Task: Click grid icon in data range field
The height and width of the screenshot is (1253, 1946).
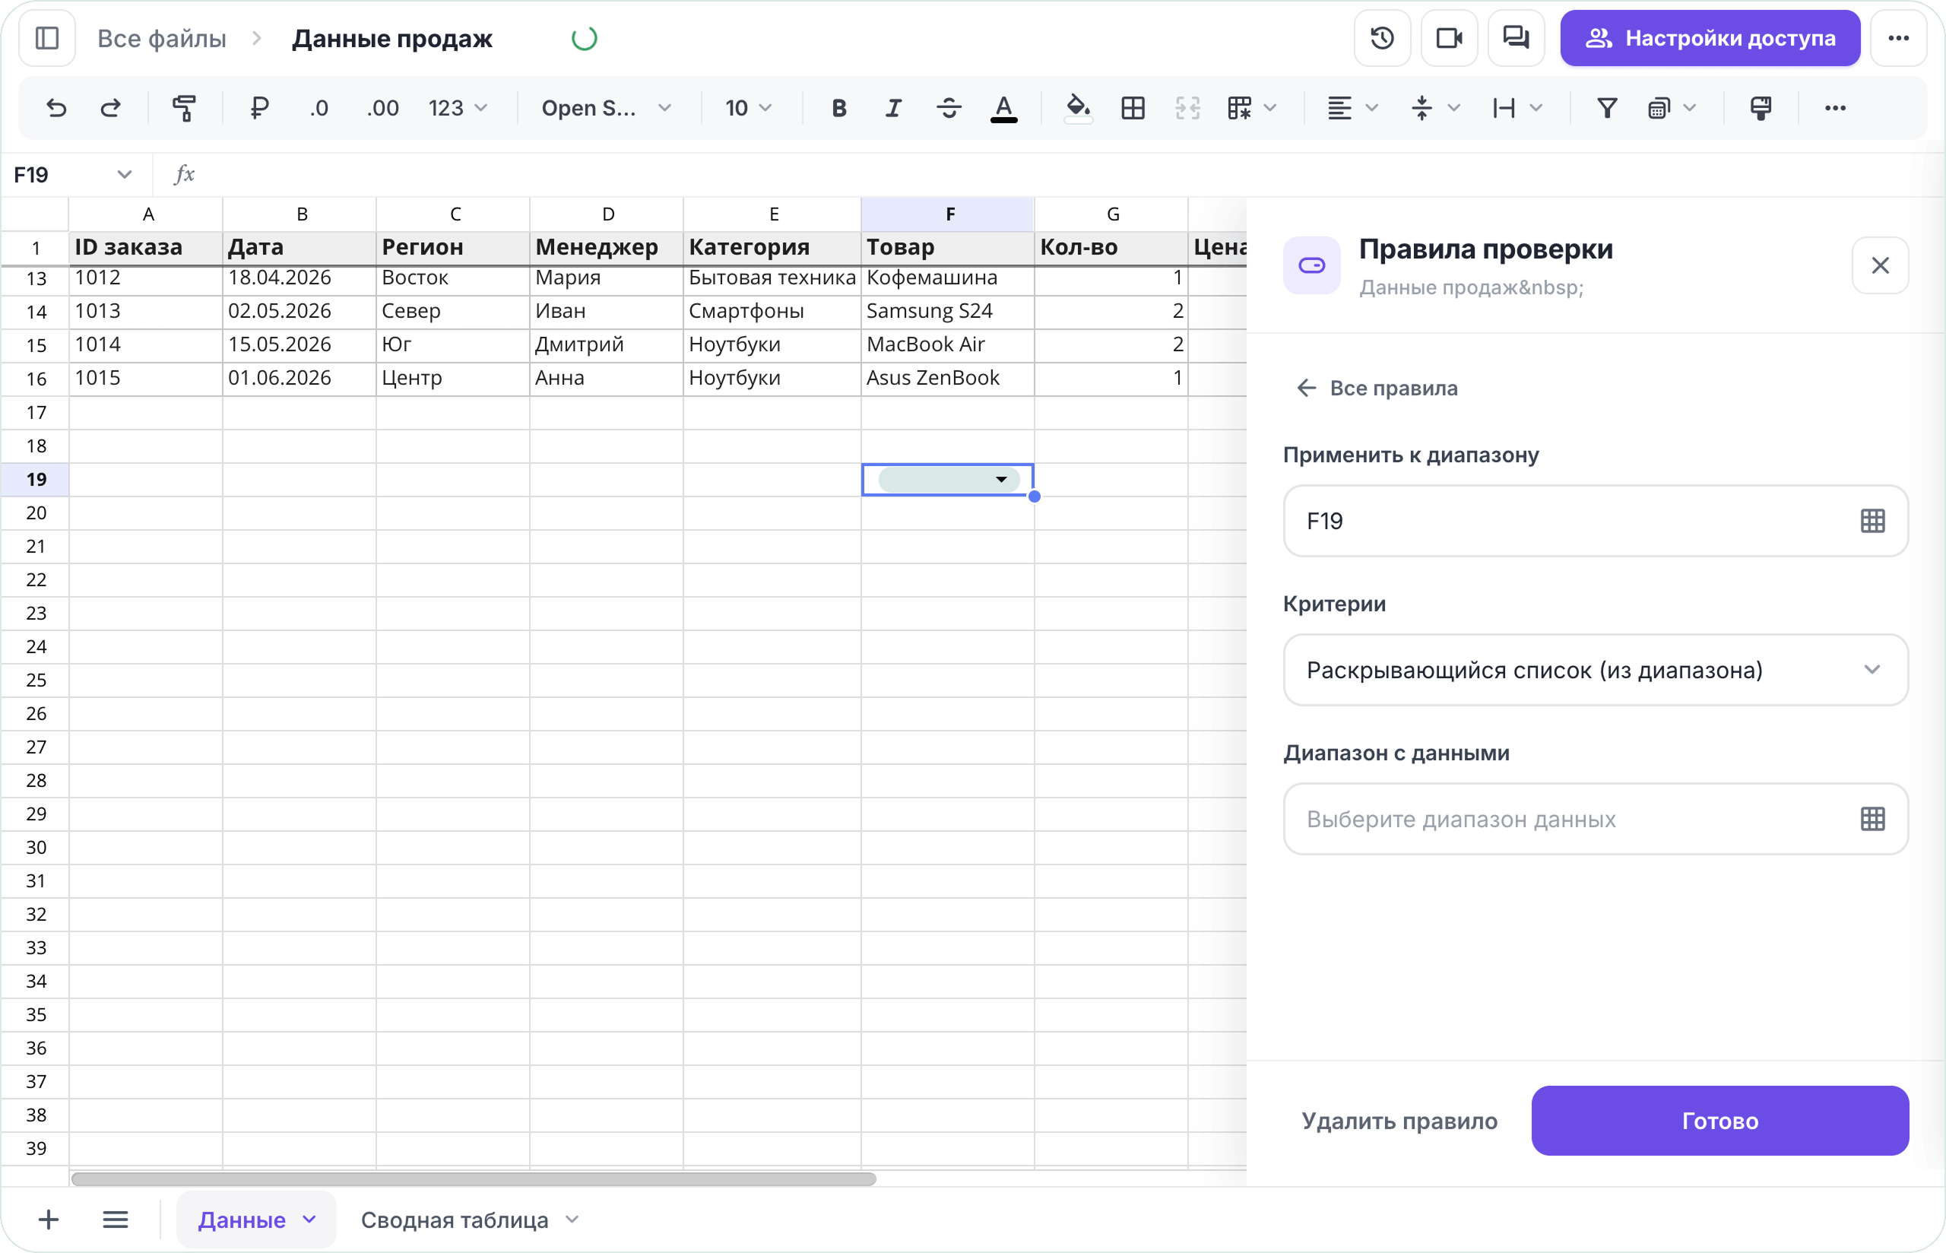Action: 1873,820
